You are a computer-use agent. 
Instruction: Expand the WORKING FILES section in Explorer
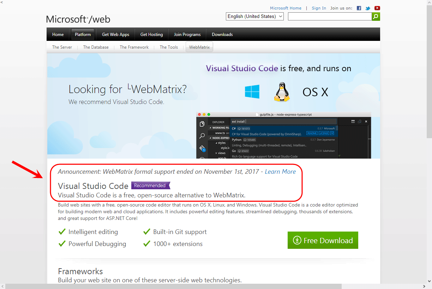[x=219, y=128]
